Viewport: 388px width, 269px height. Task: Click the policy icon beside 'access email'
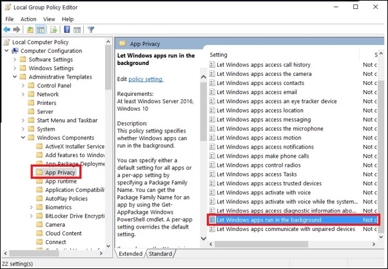212,92
